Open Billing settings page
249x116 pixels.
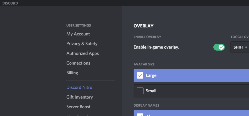pyautogui.click(x=72, y=73)
